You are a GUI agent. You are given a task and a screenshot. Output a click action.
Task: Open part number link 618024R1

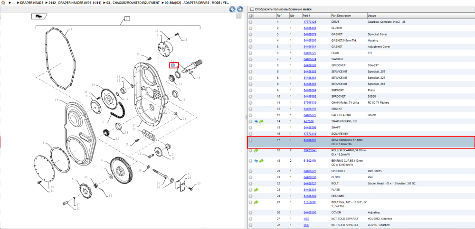[310, 161]
